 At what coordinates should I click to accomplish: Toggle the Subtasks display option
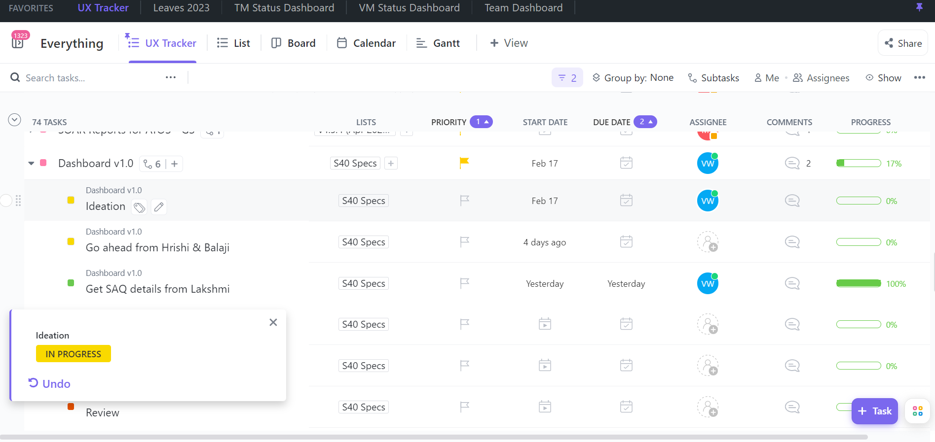(x=713, y=78)
